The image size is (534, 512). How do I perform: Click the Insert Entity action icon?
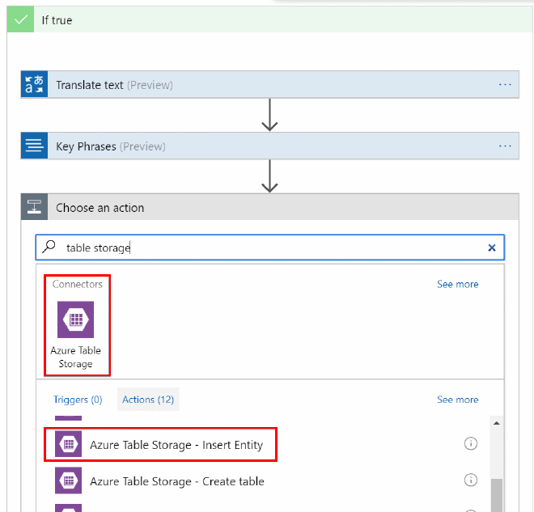pyautogui.click(x=69, y=444)
